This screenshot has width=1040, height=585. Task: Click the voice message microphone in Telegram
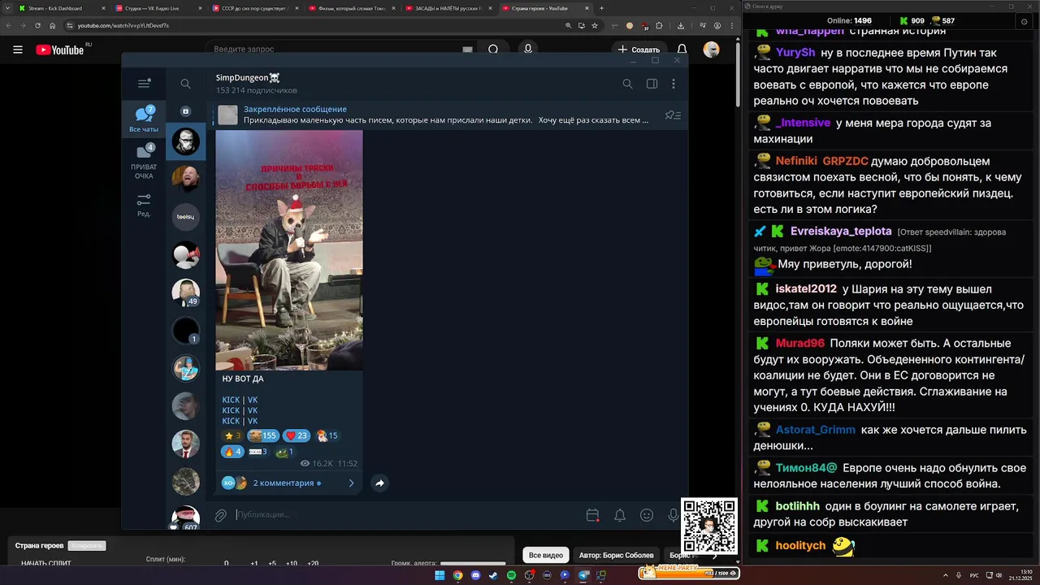click(x=673, y=515)
